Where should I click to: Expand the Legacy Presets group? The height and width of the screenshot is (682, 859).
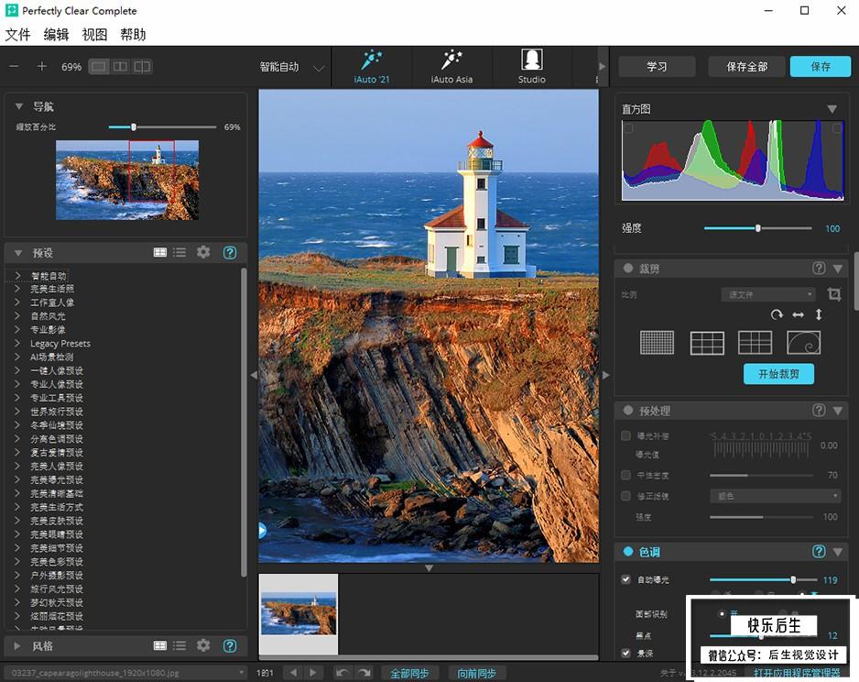pyautogui.click(x=17, y=343)
